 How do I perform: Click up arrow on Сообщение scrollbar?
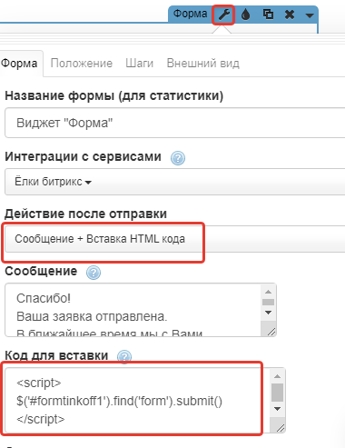pyautogui.click(x=269, y=292)
